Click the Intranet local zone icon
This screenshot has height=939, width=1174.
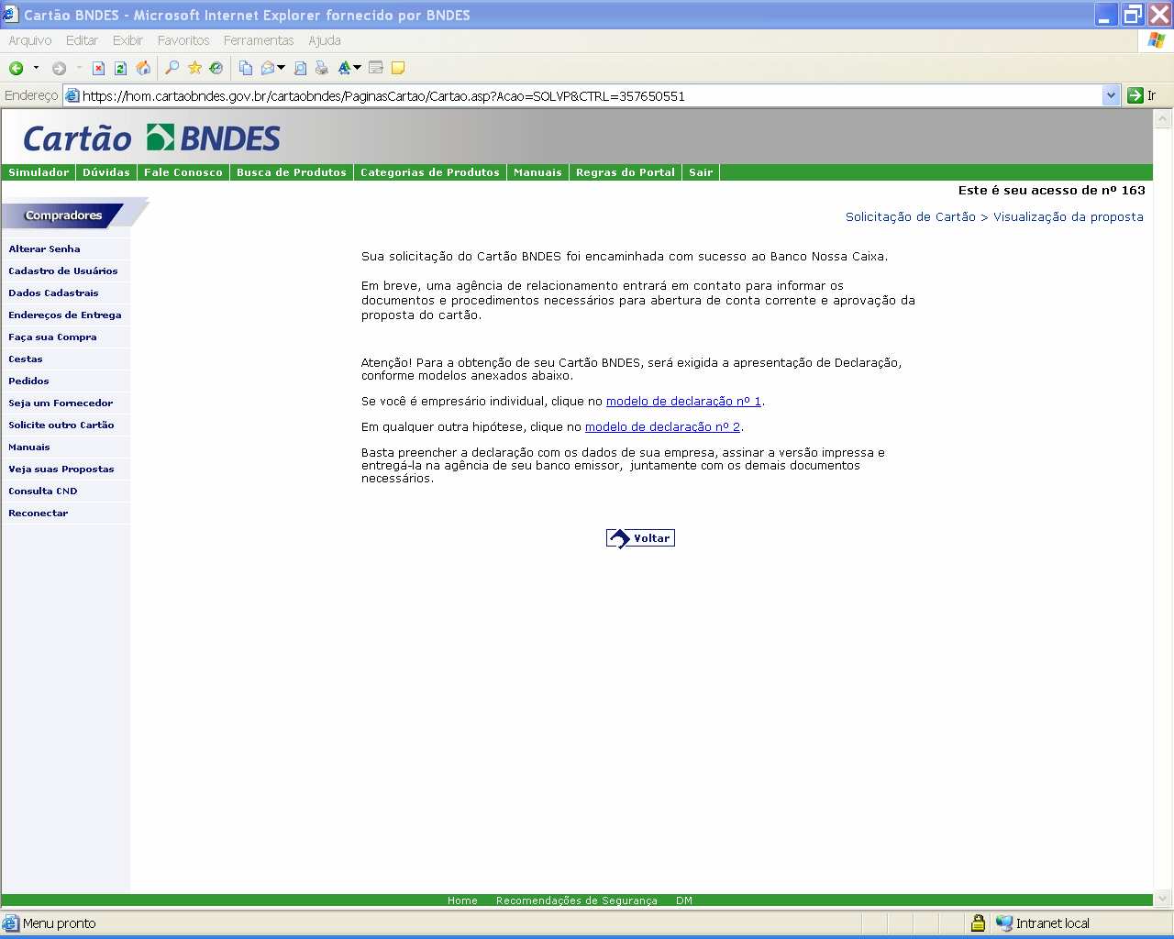(x=1004, y=923)
